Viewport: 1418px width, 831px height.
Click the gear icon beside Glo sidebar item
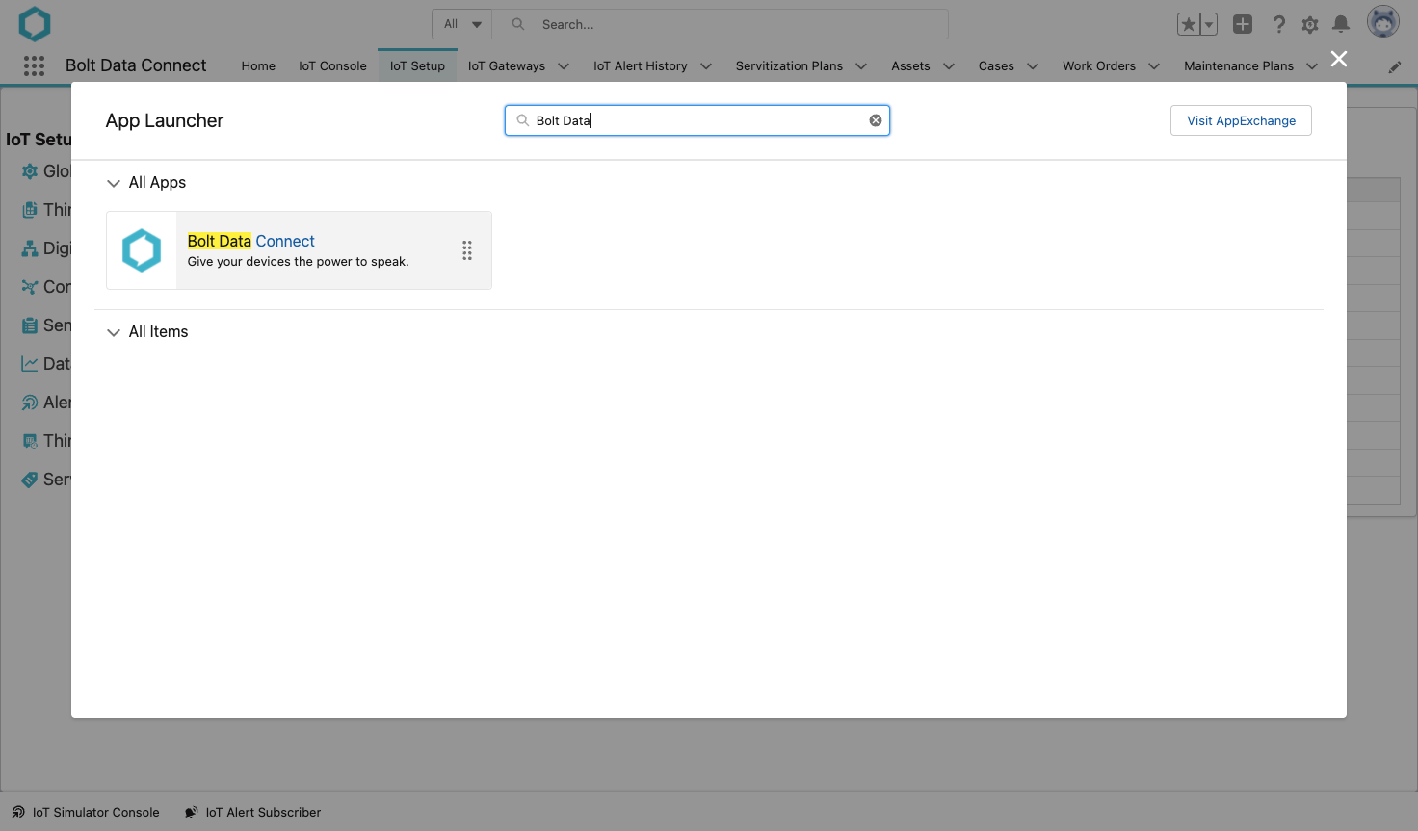[30, 171]
